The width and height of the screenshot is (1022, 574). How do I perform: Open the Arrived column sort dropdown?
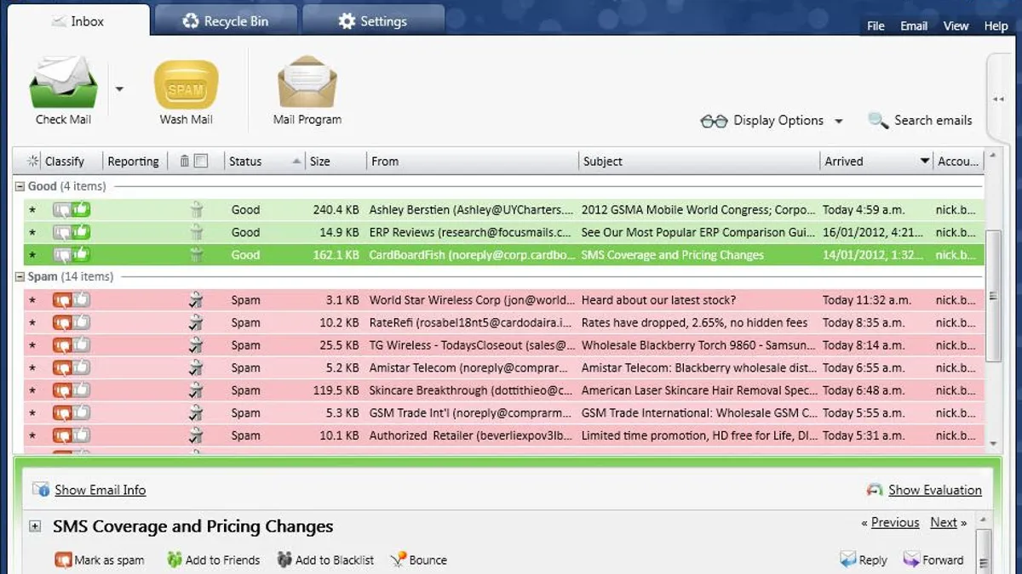tap(922, 161)
